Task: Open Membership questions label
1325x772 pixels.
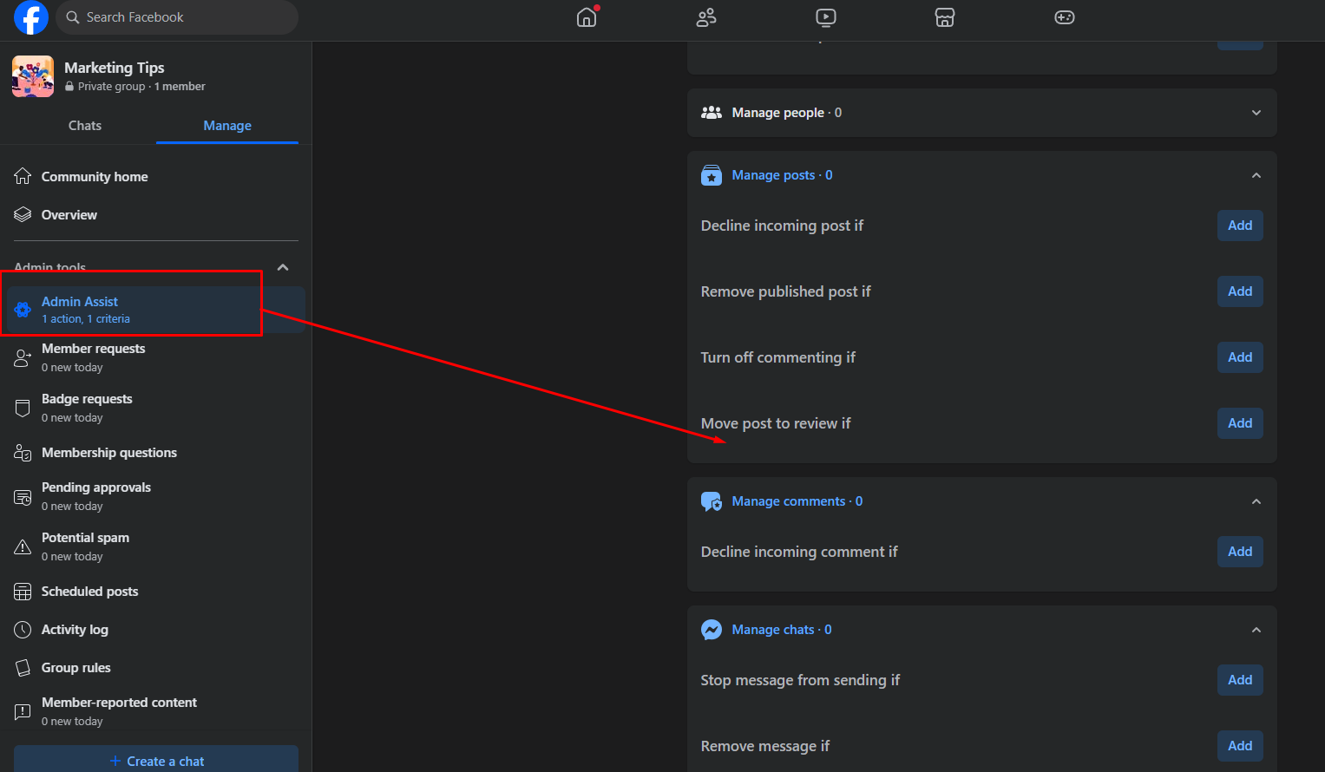Action: click(109, 453)
